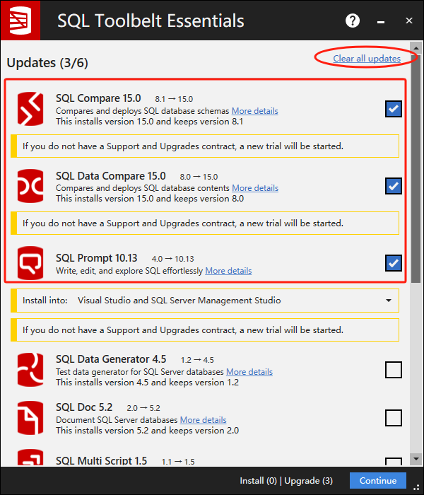Open More details for SQL Prompt

[228, 271]
